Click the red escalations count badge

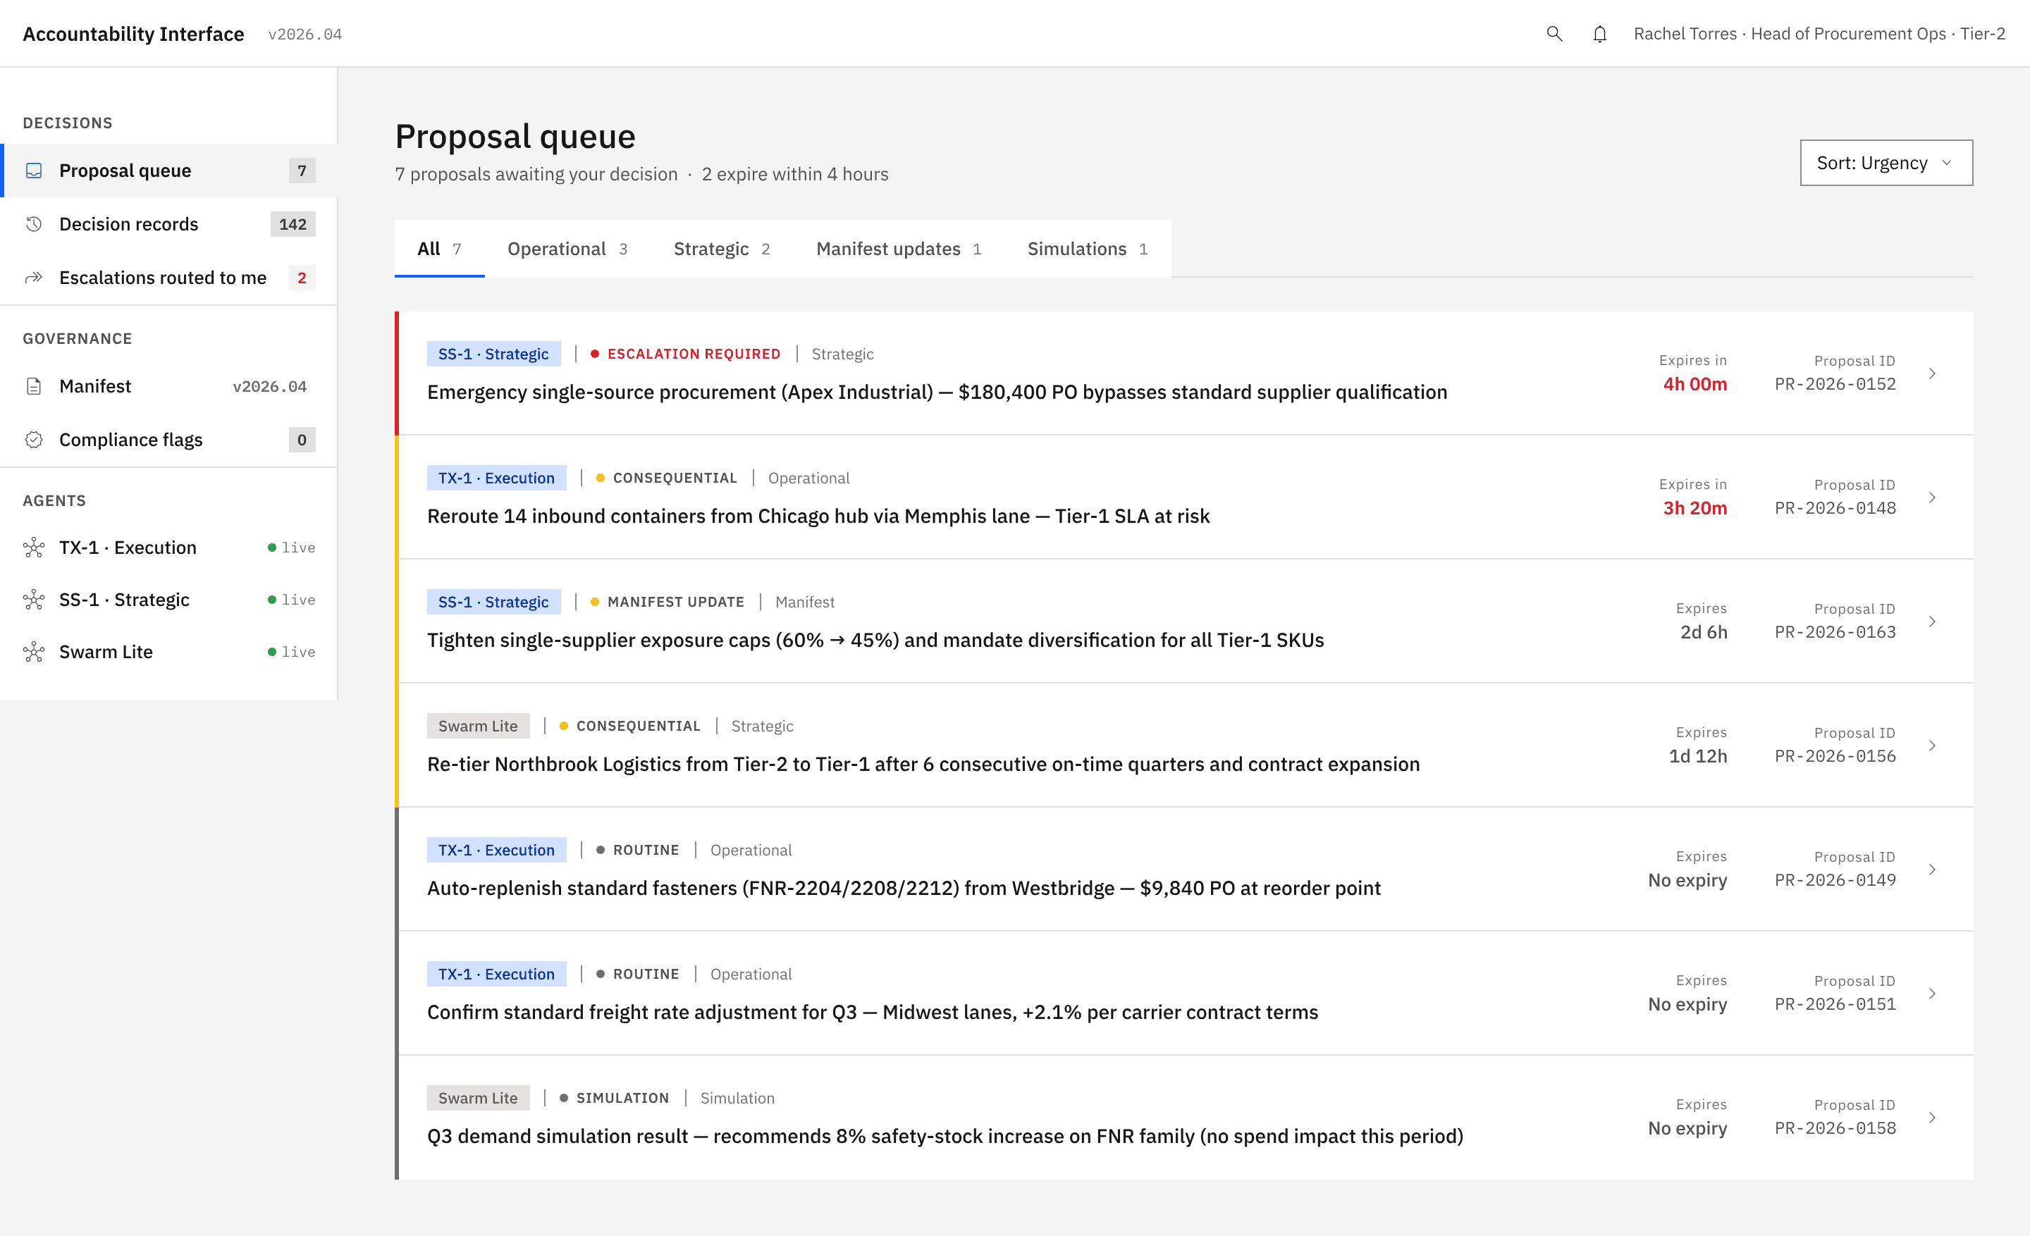click(302, 278)
